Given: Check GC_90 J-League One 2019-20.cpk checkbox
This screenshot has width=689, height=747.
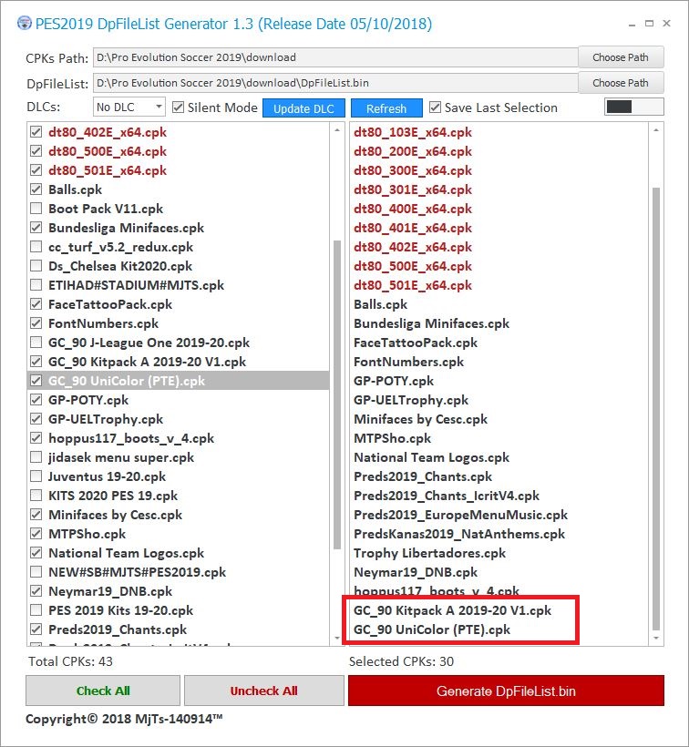Looking at the screenshot, I should tap(36, 342).
